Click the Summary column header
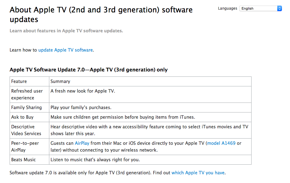290x183 pixels. [x=150, y=81]
